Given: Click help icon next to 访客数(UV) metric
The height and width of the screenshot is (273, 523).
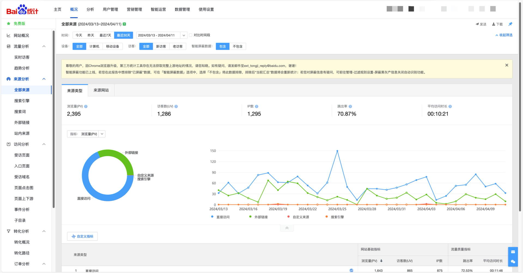Looking at the screenshot, I should tap(176, 106).
